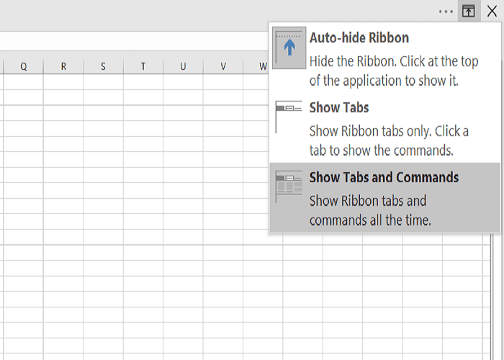Select the Show Tabs menu entry

point(384,128)
